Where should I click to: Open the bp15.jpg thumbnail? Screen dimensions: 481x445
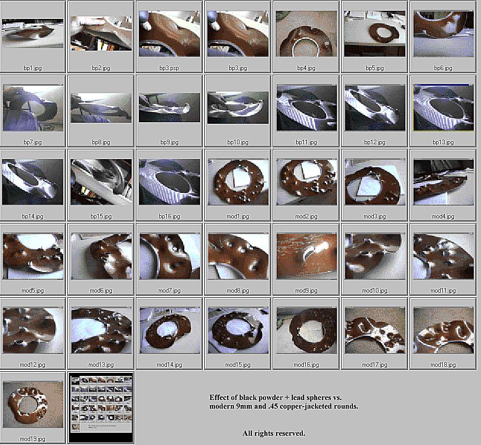pos(101,182)
